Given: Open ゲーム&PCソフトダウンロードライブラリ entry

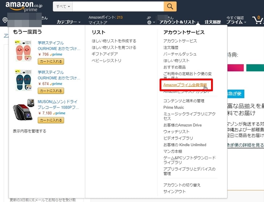Looking at the screenshot, I should click(189, 160).
